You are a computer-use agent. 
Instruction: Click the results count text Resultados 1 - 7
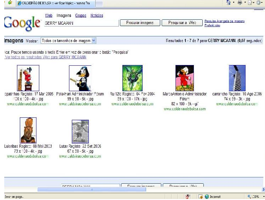[x=214, y=41]
